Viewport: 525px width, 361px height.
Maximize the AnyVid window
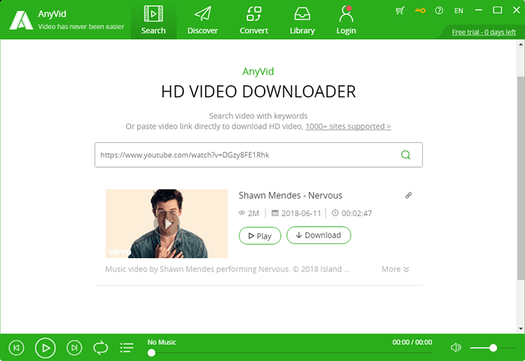(x=498, y=10)
